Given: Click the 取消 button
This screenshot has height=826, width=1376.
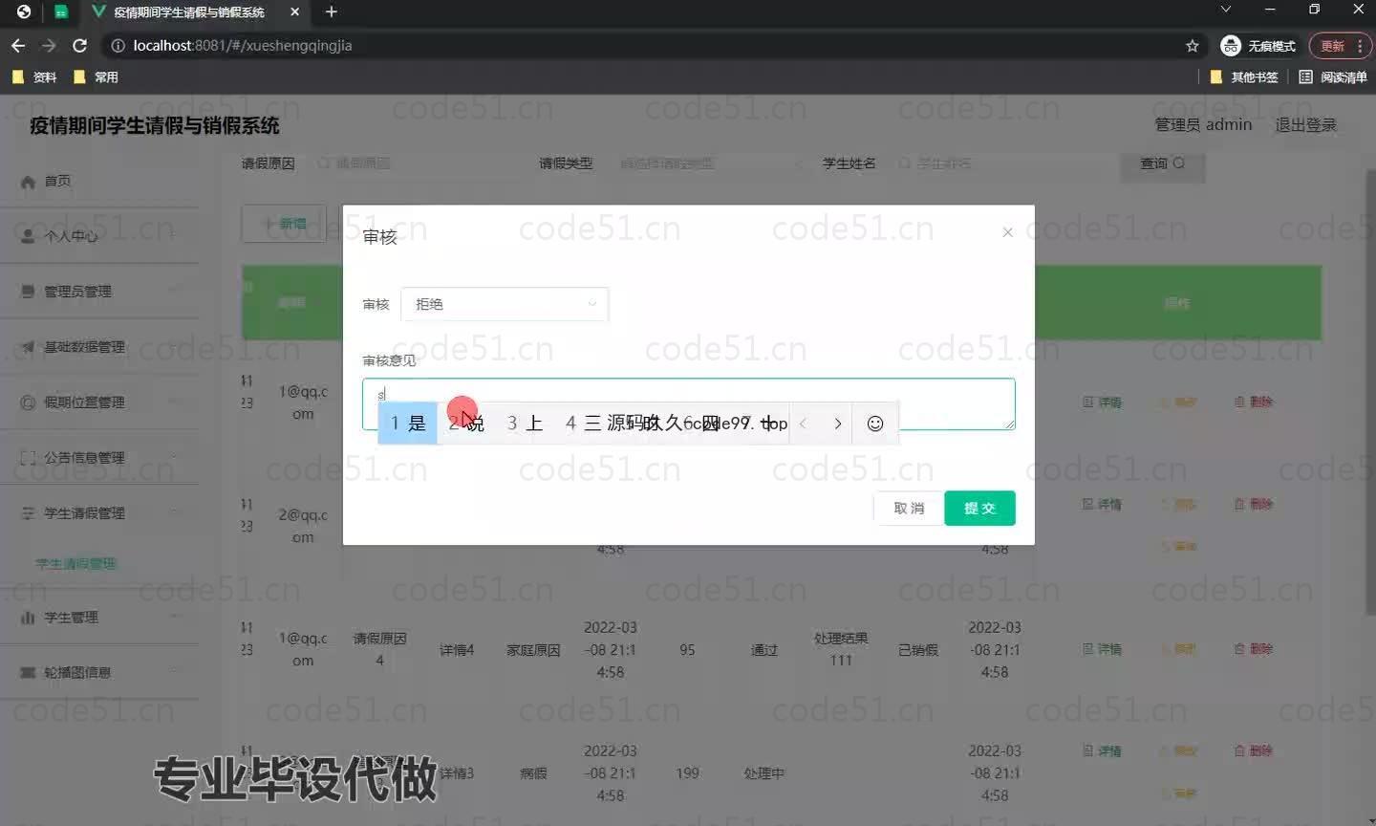Looking at the screenshot, I should (x=909, y=508).
